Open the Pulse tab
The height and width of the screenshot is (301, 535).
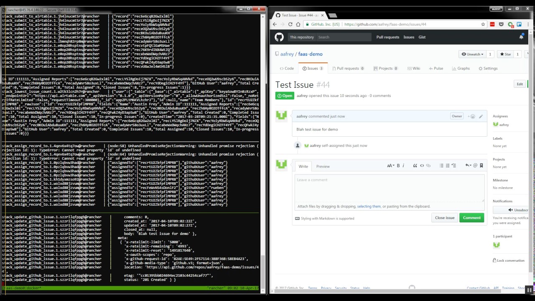coord(435,69)
